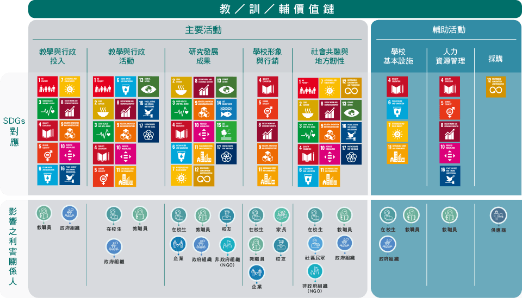Viewport: 522px width, 298px height.
Task: Click SDG 6 Clean Water under 教學與行政活動
Action: (126, 87)
